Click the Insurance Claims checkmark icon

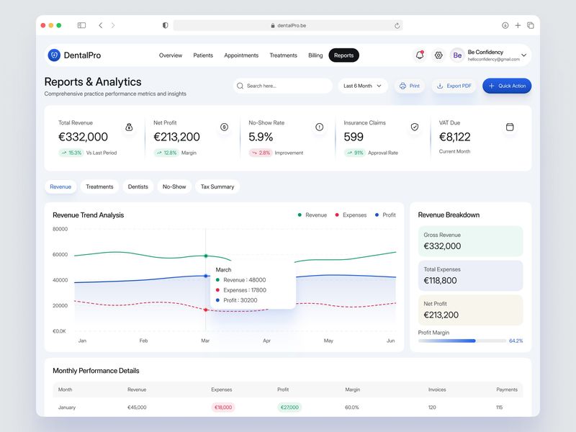click(x=414, y=126)
